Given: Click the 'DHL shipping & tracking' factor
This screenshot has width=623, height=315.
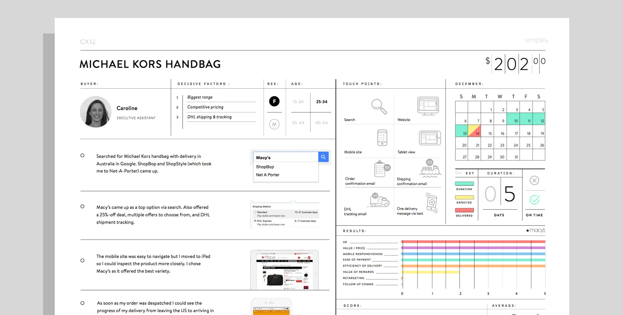Looking at the screenshot, I should (x=209, y=117).
